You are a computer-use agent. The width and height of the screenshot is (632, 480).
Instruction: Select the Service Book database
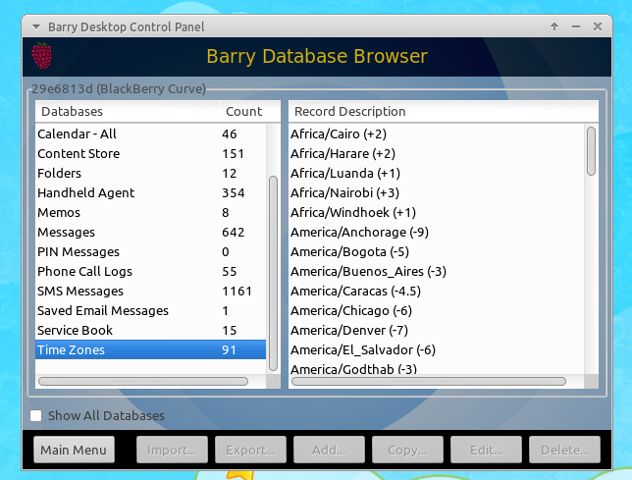point(151,331)
